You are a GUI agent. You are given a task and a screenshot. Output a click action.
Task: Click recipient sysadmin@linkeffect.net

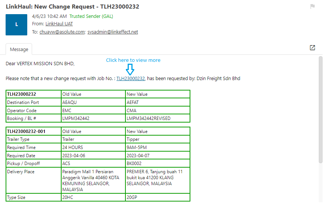pos(113,32)
